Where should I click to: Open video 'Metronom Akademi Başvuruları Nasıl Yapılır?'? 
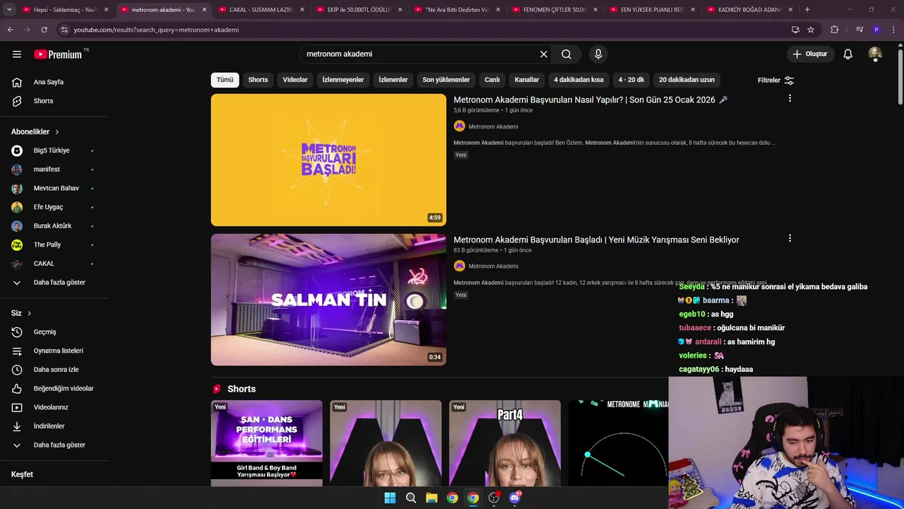[x=590, y=100]
